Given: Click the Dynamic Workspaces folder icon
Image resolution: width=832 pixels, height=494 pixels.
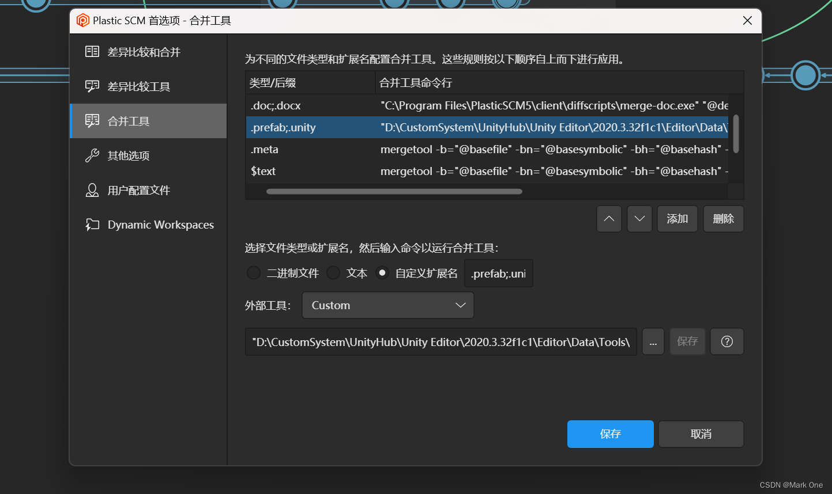Looking at the screenshot, I should 92,225.
